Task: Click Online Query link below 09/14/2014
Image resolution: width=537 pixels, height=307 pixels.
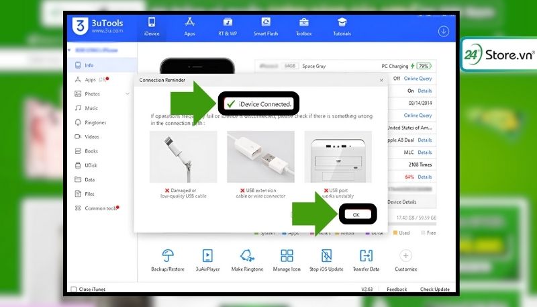Action: tap(418, 116)
